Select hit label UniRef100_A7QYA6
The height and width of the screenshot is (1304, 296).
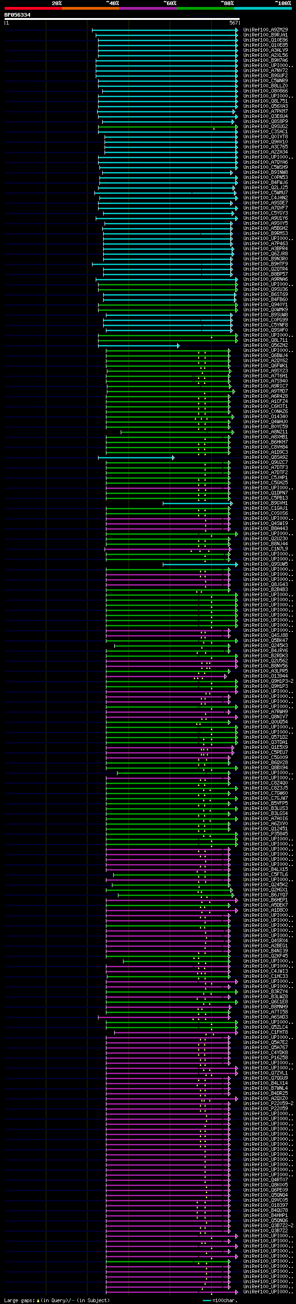[x=265, y=162]
